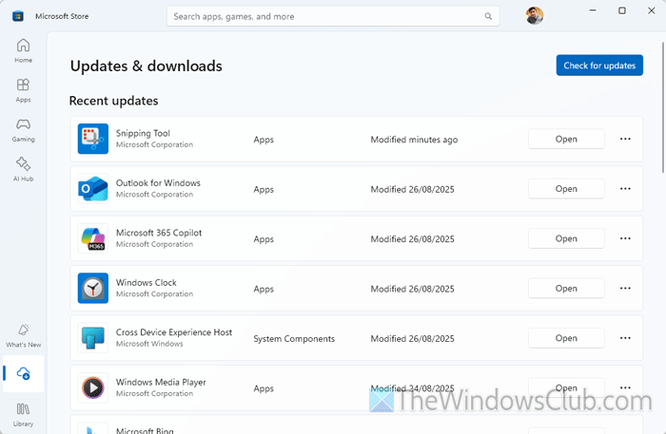Click the Windows Media Player icon
Screen dimensions: 666x434
click(x=92, y=387)
